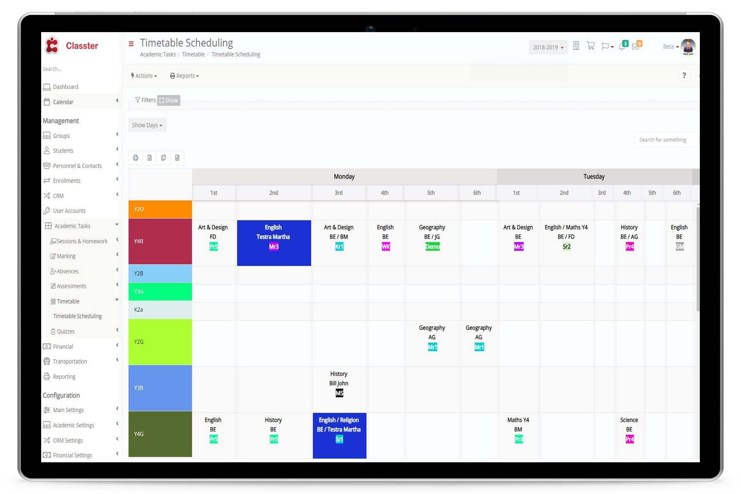Expand Financial Settings
741x494 pixels.
(81, 455)
